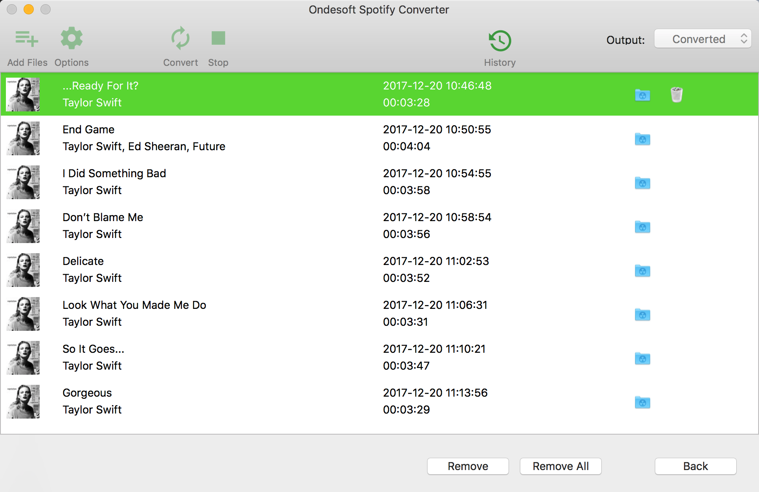Screen dimensions: 759x492
Task: Select the song title I Did Something Bad
Action: pos(114,173)
